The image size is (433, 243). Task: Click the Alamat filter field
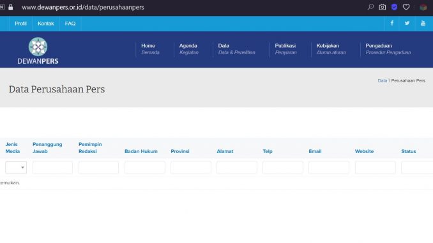[237, 168]
